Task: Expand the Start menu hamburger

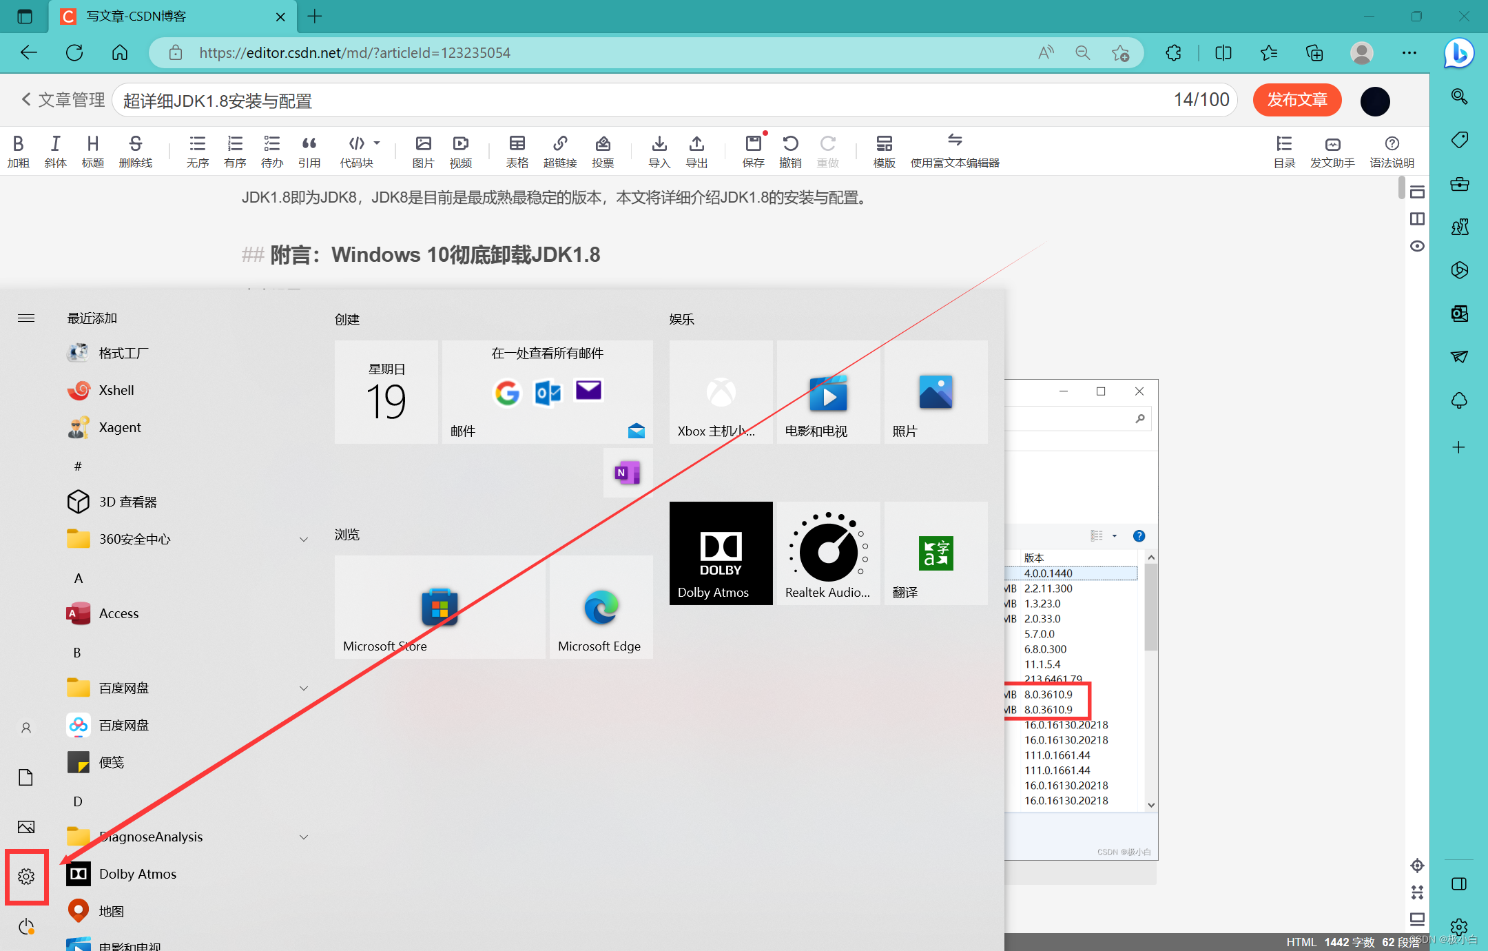Action: pos(26,318)
